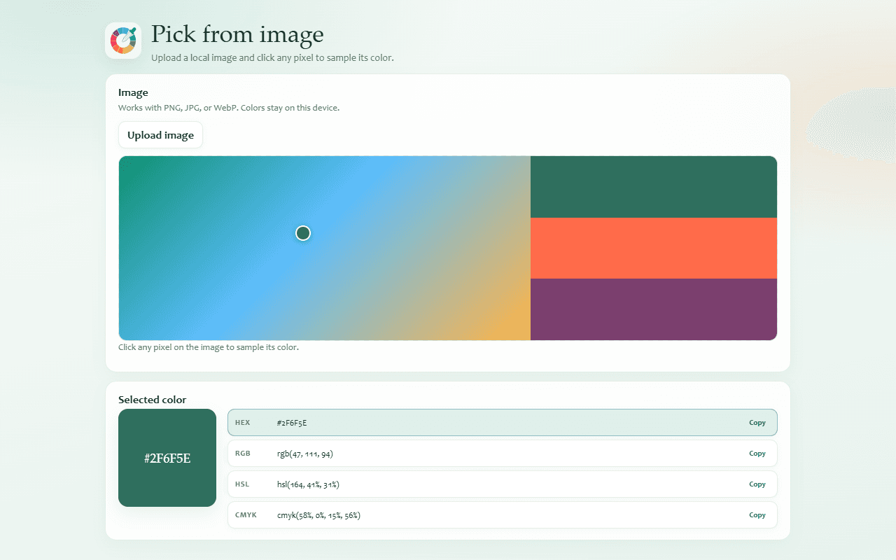Screen dimensions: 896x560
Task: Sample the dark green block in image
Action: pos(654,187)
